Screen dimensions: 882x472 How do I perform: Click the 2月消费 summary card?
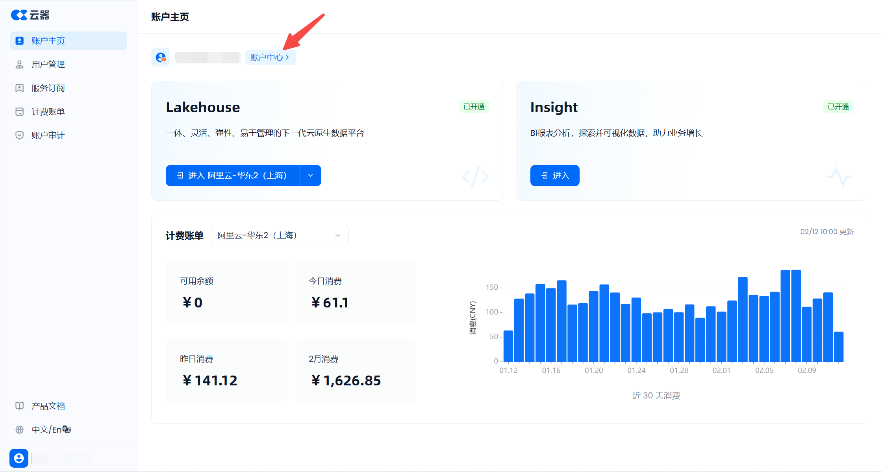pyautogui.click(x=355, y=370)
